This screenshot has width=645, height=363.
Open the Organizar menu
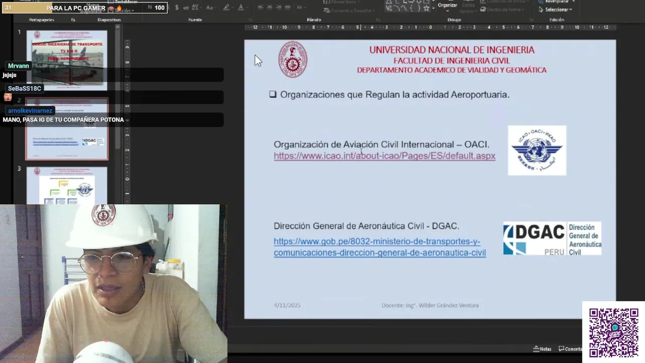point(447,7)
